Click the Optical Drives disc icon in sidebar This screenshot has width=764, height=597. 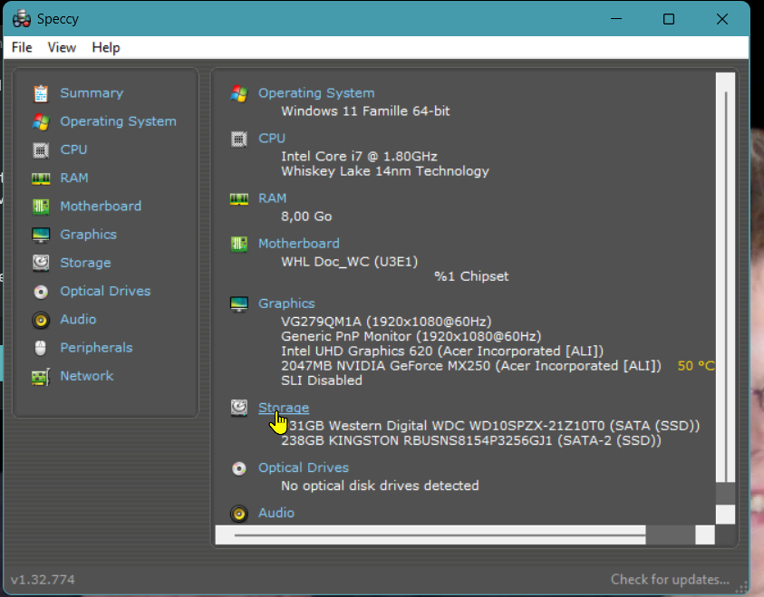(x=41, y=292)
